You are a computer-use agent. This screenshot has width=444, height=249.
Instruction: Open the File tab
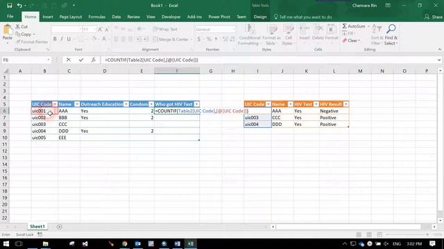[x=10, y=17]
